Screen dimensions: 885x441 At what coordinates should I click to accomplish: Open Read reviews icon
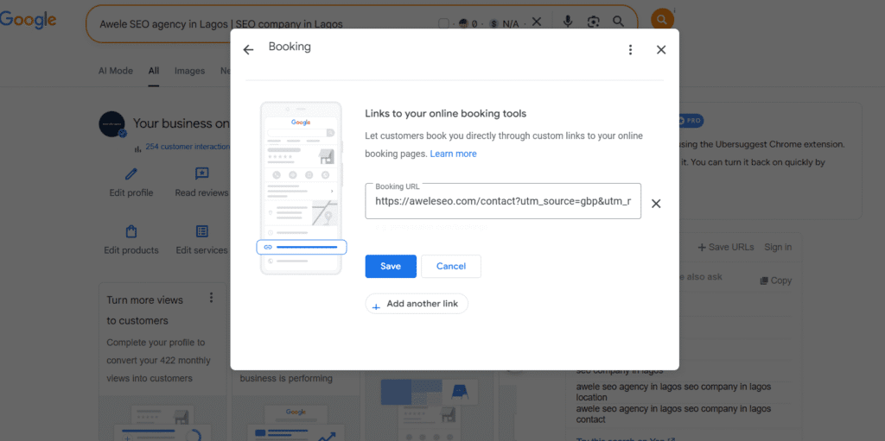(x=202, y=173)
